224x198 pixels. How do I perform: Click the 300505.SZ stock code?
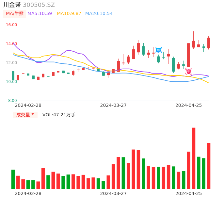coord(39,5)
